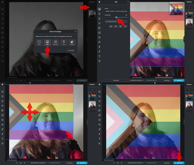
Task: Open the spiral tool icon in bottom-left screenshot
Action: click(2, 124)
